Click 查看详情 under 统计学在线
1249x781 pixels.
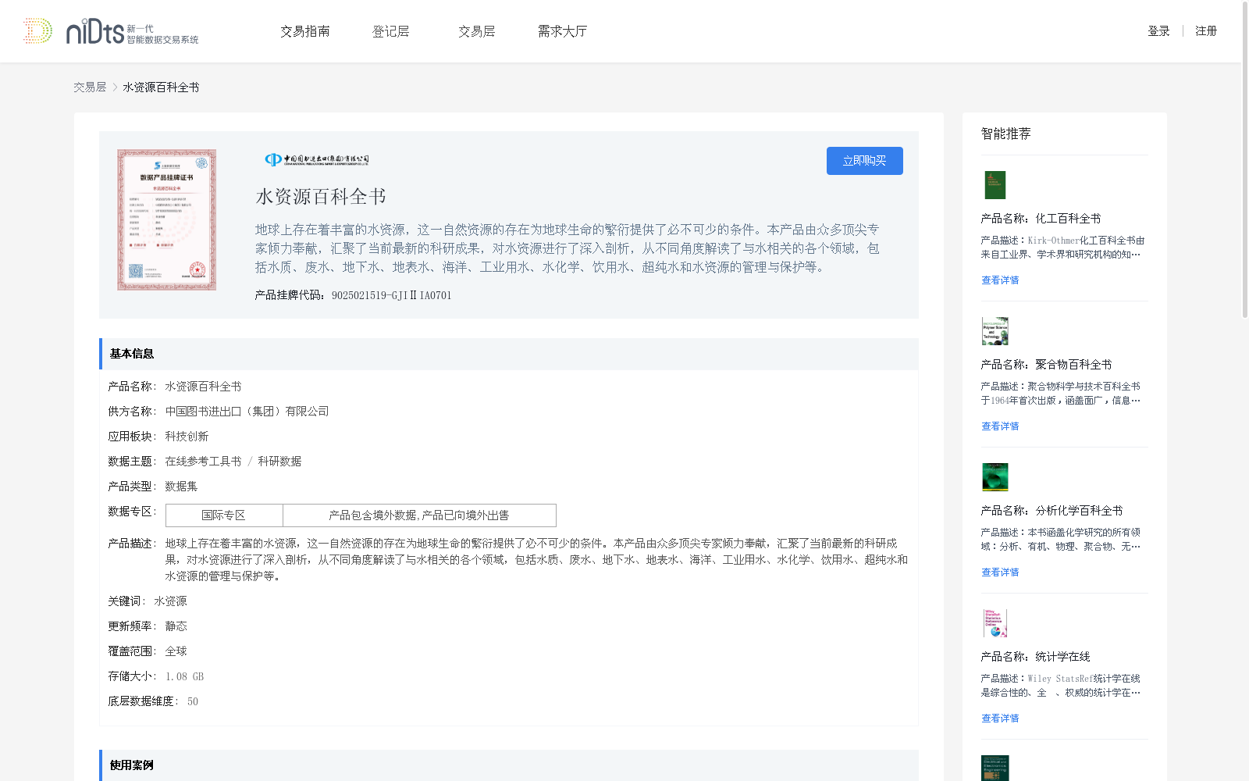1000,719
